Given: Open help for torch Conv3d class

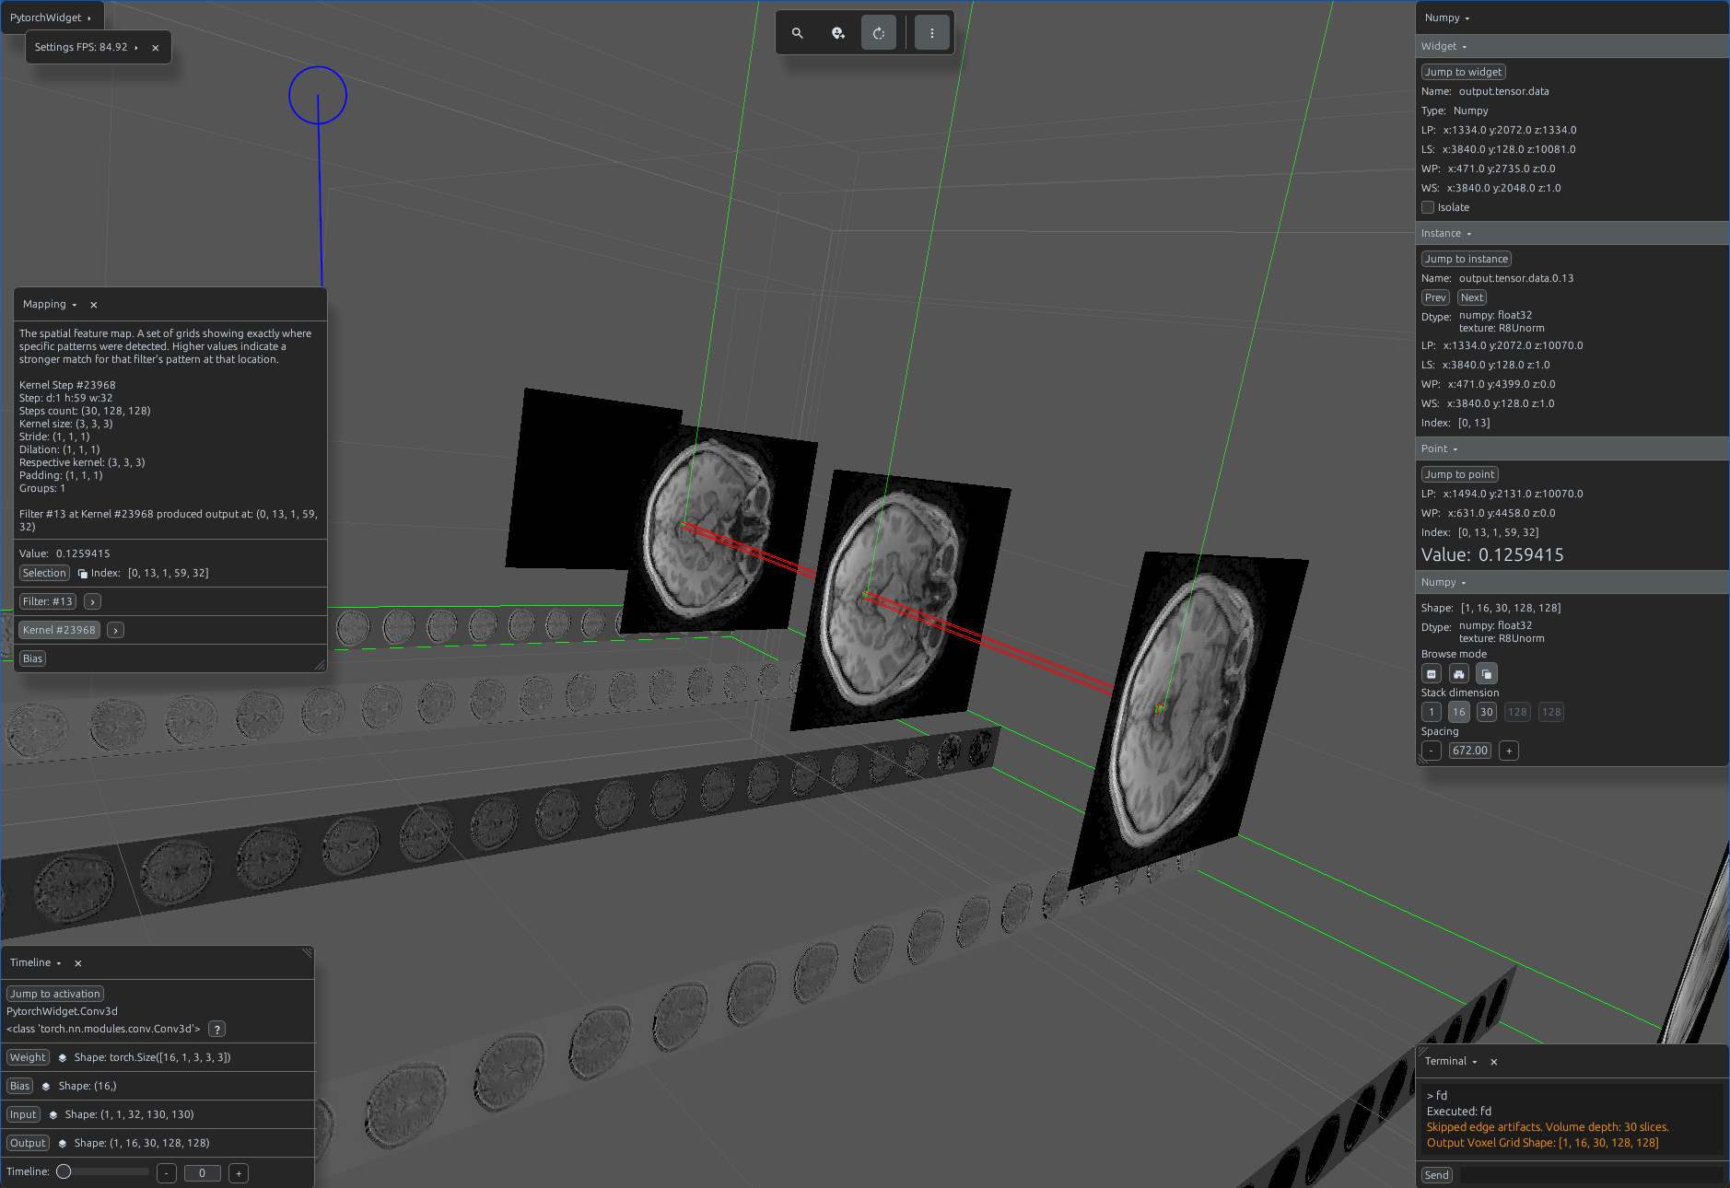Looking at the screenshot, I should [x=216, y=1030].
